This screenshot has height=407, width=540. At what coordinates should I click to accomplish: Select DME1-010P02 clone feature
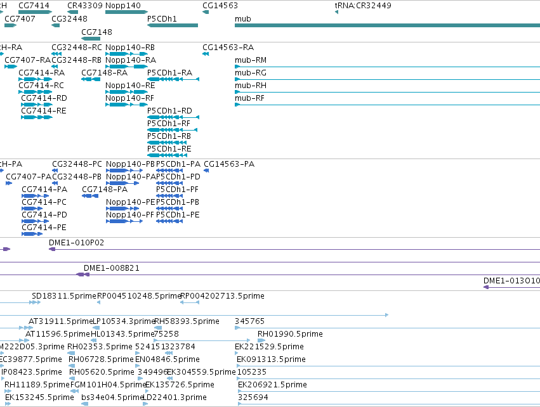tap(294, 249)
